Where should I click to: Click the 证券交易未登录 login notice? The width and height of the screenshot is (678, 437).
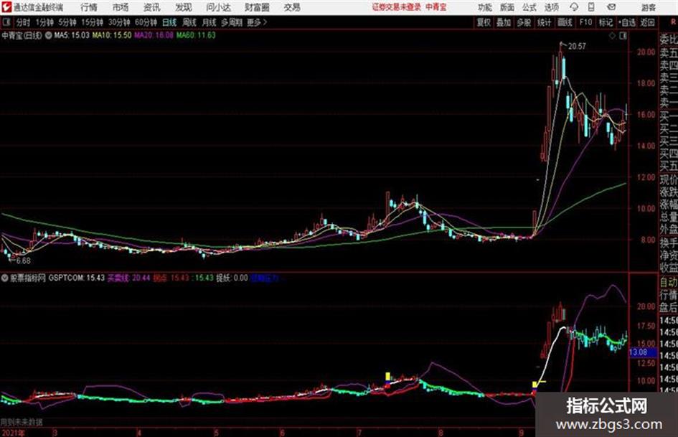coord(397,7)
